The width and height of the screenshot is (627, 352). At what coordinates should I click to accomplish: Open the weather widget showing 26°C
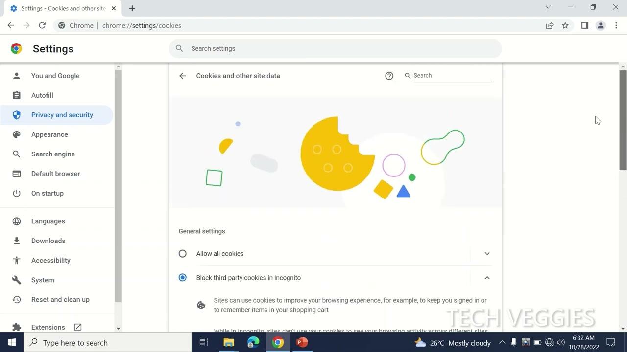453,343
